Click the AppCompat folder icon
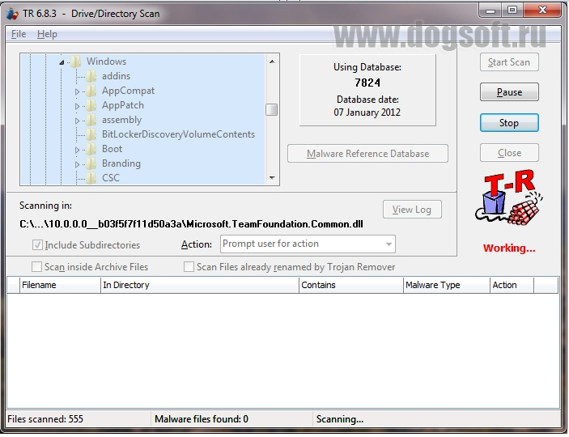Image resolution: width=569 pixels, height=437 pixels. click(x=91, y=91)
